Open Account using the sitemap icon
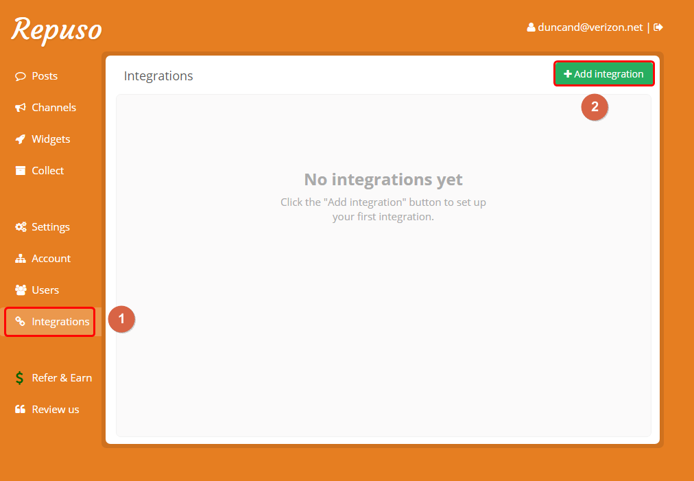Image resolution: width=694 pixels, height=481 pixels. [21, 259]
